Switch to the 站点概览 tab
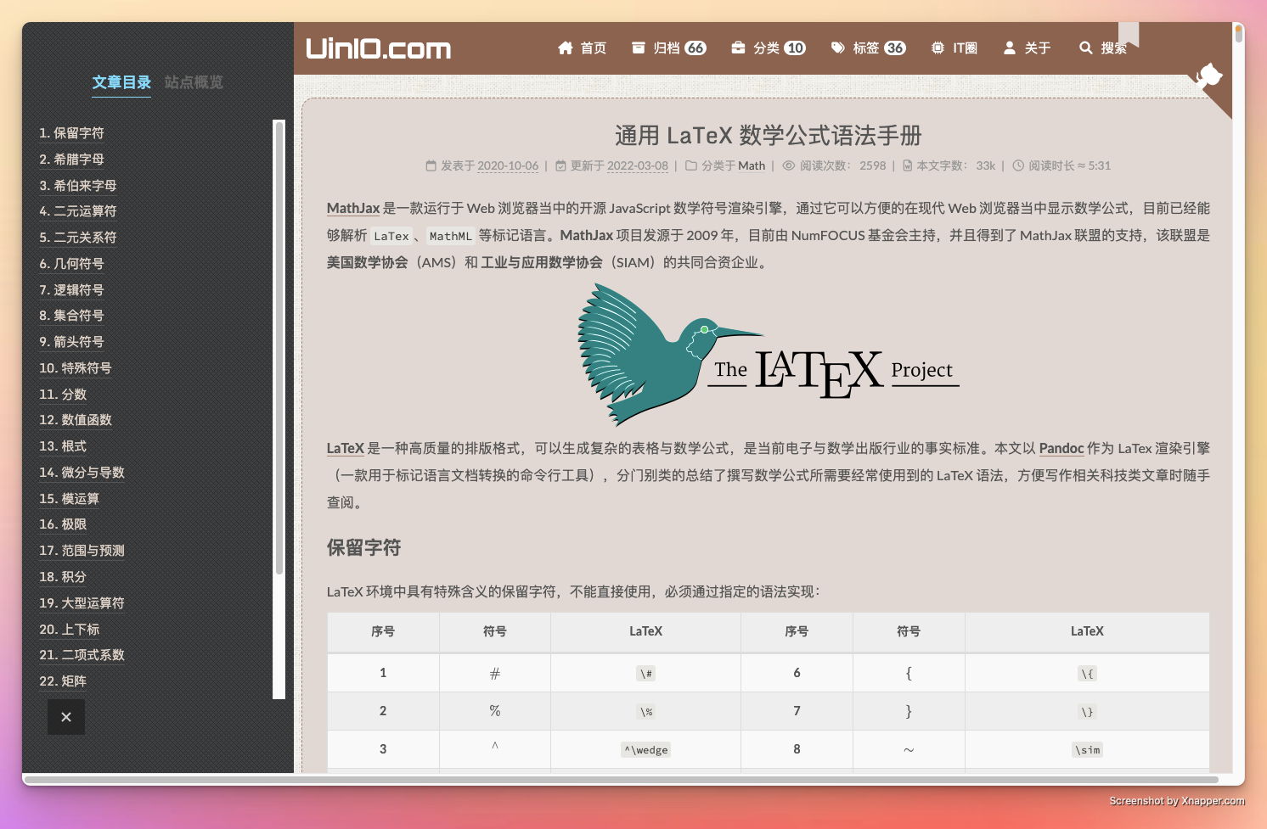Screen dimensions: 1267x829 (x=193, y=82)
